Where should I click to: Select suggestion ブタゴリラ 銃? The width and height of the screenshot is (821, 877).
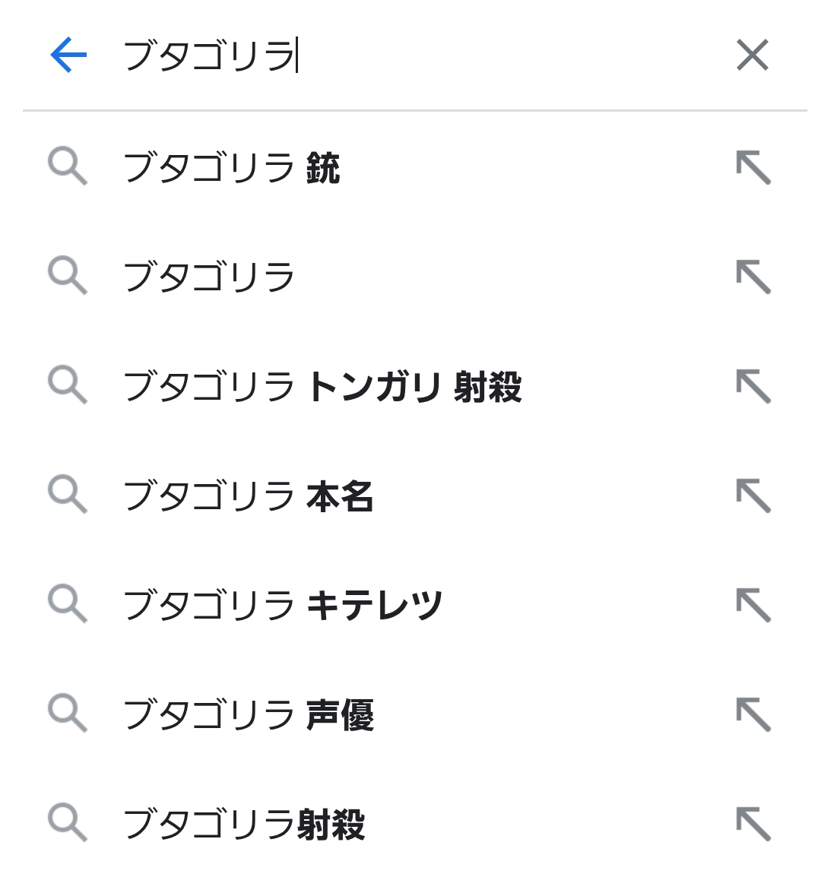click(x=231, y=168)
